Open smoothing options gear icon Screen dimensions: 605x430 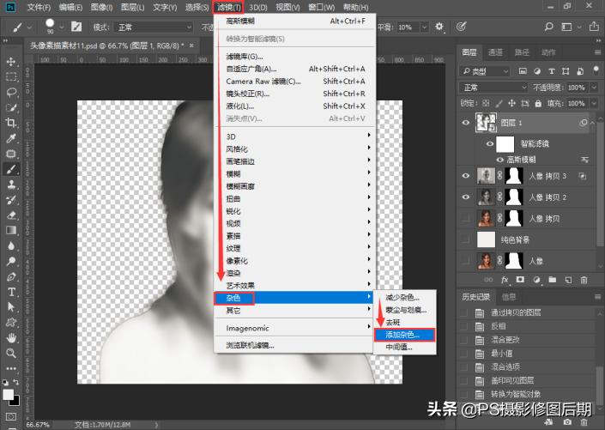[439, 27]
